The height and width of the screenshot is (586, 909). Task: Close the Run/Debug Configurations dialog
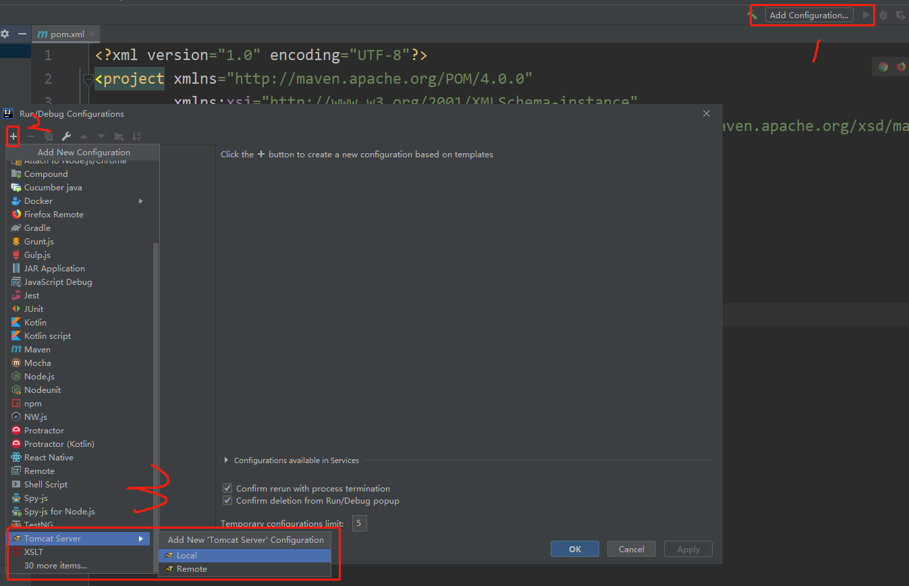[x=707, y=113]
